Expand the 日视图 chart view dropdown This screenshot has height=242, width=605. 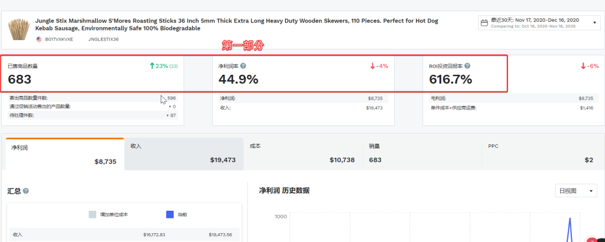pyautogui.click(x=575, y=191)
